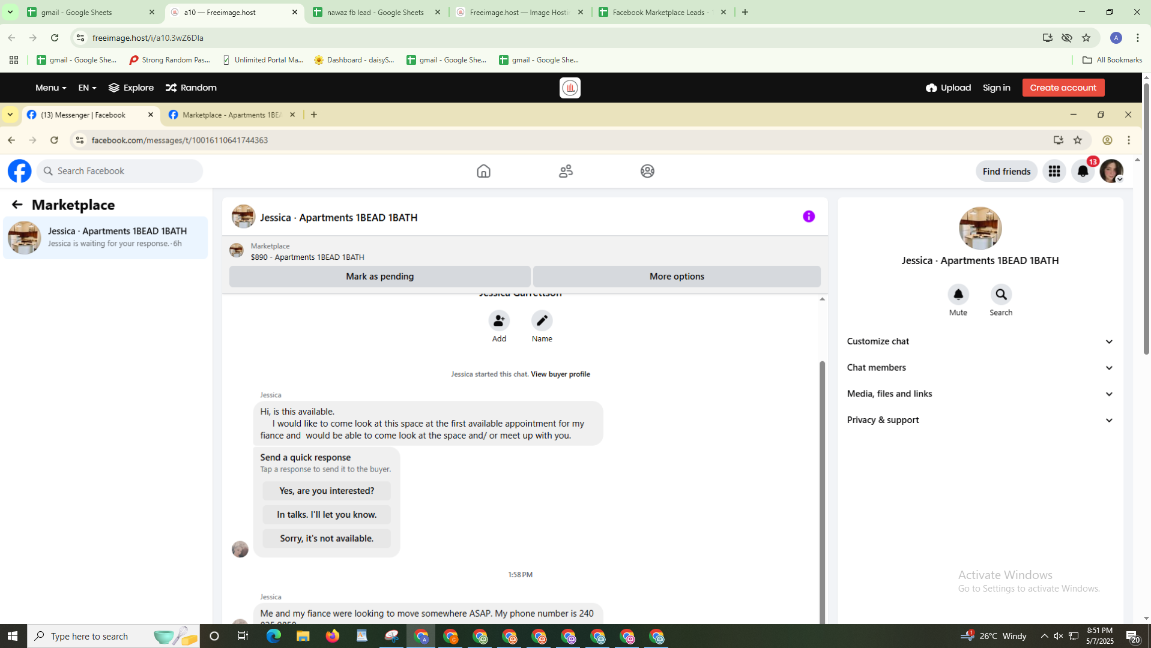Open Chrome tab search dropdown arrow

[10, 12]
